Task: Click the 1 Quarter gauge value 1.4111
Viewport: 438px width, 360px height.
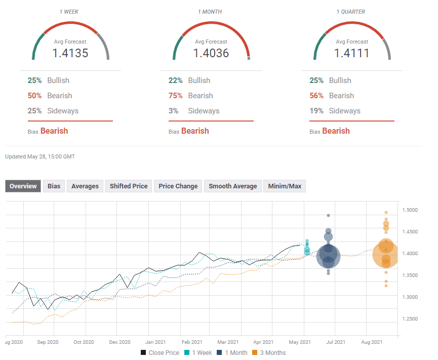Action: 351,53
